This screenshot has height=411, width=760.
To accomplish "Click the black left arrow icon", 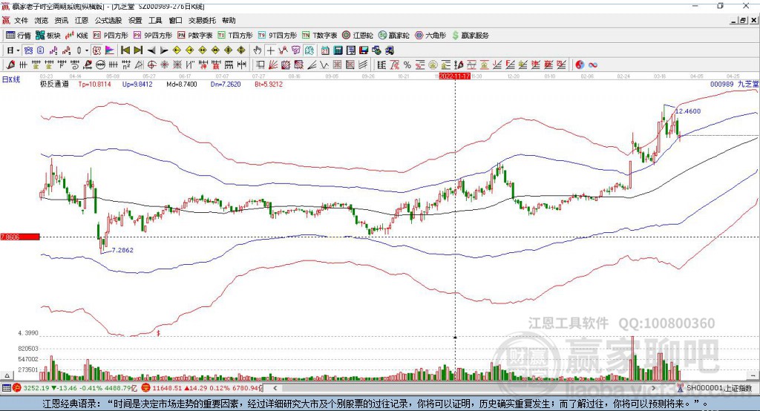I will 151,50.
